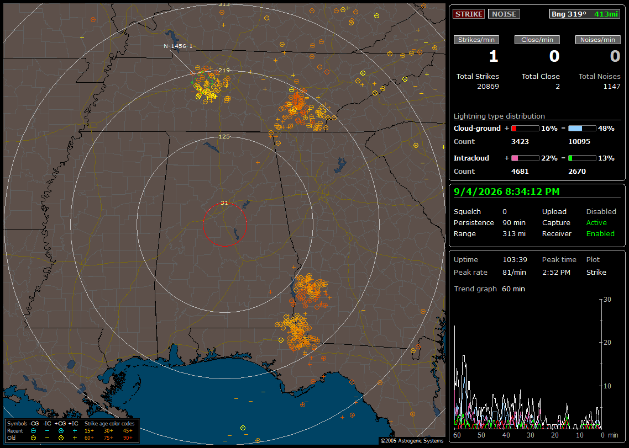Click the STRIKE indicator button
This screenshot has width=629, height=448.
[469, 14]
